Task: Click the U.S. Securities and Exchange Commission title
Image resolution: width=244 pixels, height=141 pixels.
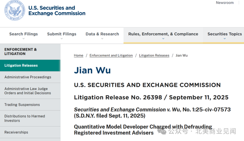Action: [x=57, y=10]
